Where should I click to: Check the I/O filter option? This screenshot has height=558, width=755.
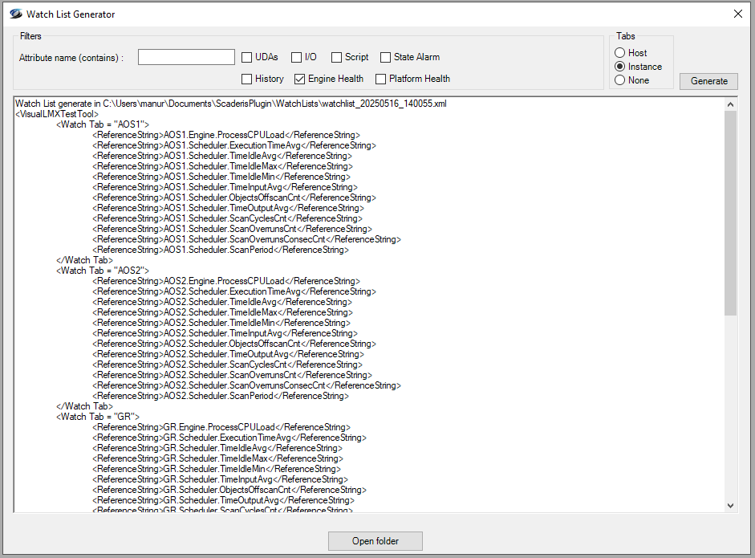[x=297, y=57]
